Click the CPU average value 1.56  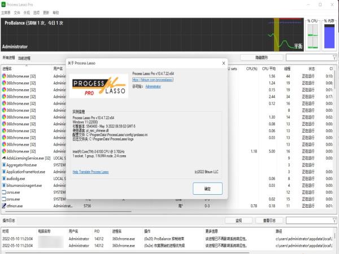coord(272,76)
